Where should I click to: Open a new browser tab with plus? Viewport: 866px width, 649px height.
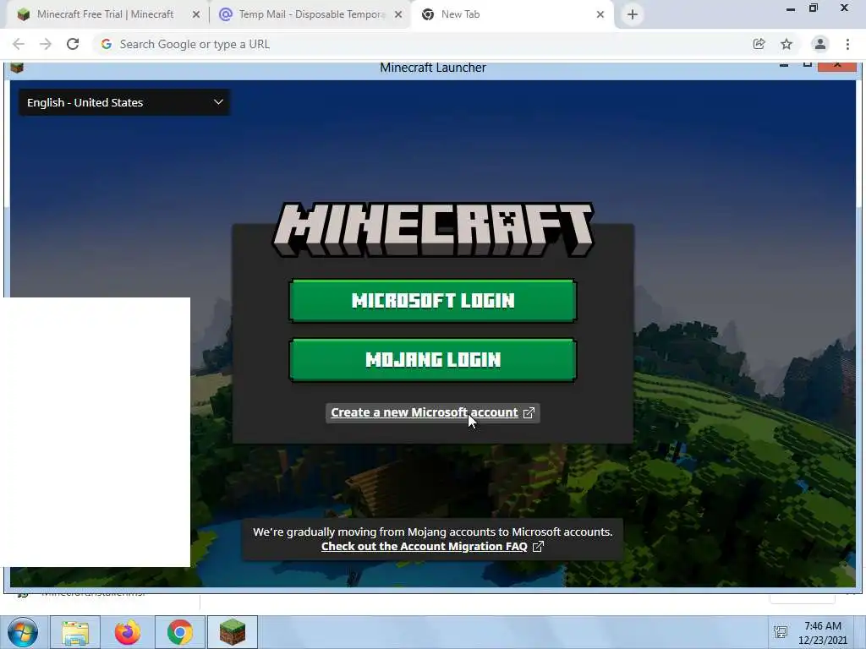(633, 15)
